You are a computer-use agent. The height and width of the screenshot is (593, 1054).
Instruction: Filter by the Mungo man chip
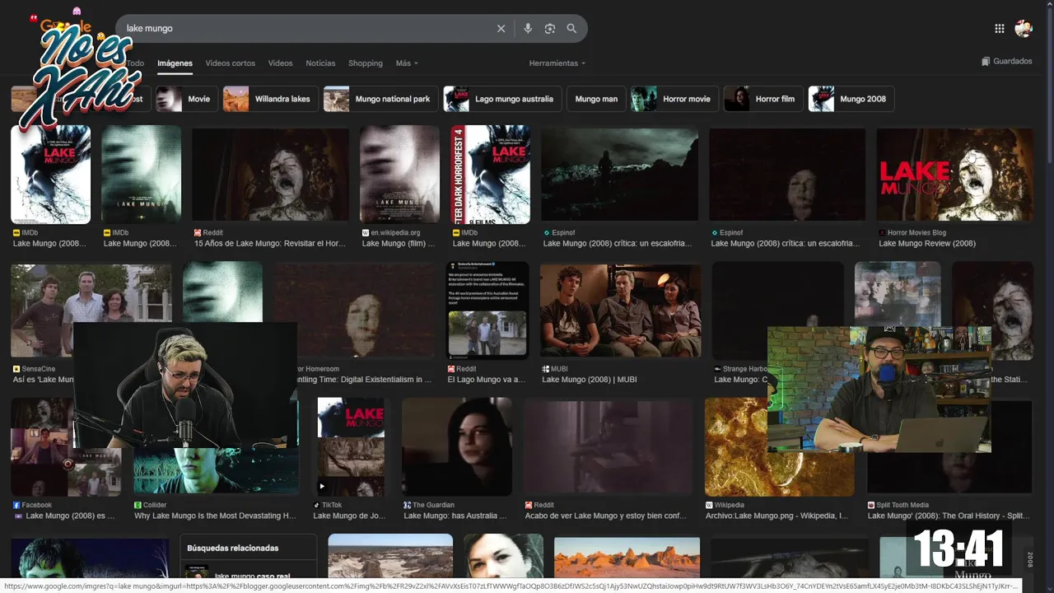pos(596,99)
